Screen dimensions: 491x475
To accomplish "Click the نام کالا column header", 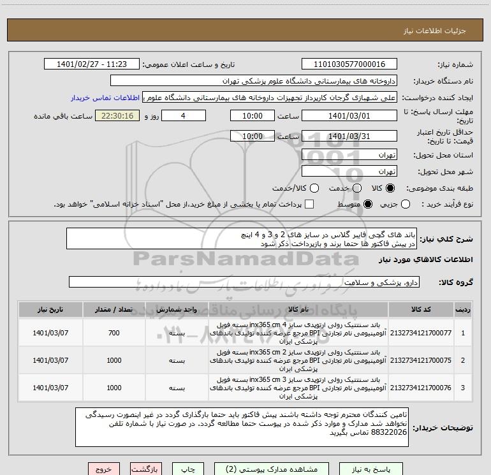I will pos(298,309).
